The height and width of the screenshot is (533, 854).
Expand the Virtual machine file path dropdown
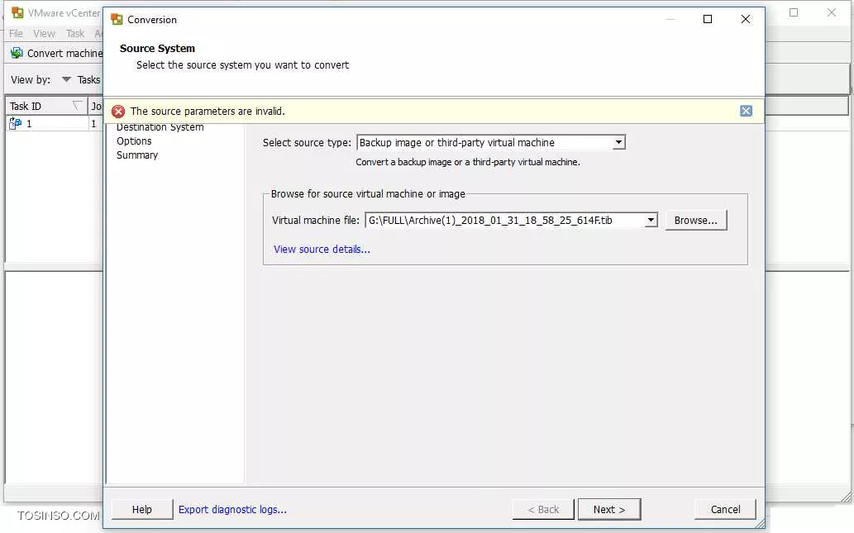click(x=651, y=221)
